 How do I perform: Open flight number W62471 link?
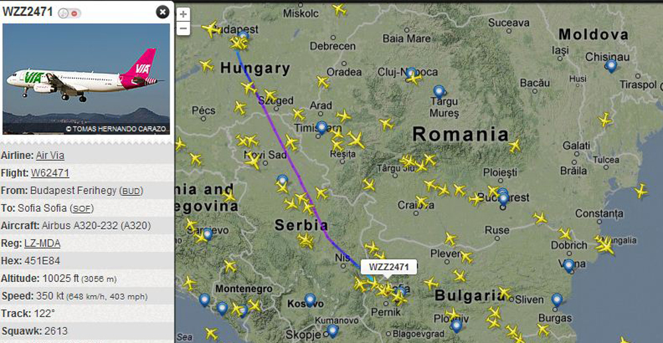50,173
